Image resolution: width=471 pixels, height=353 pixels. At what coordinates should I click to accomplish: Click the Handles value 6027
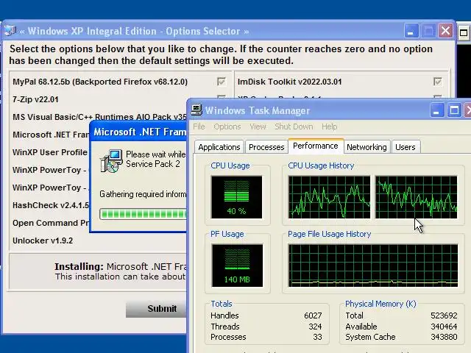(x=313, y=315)
